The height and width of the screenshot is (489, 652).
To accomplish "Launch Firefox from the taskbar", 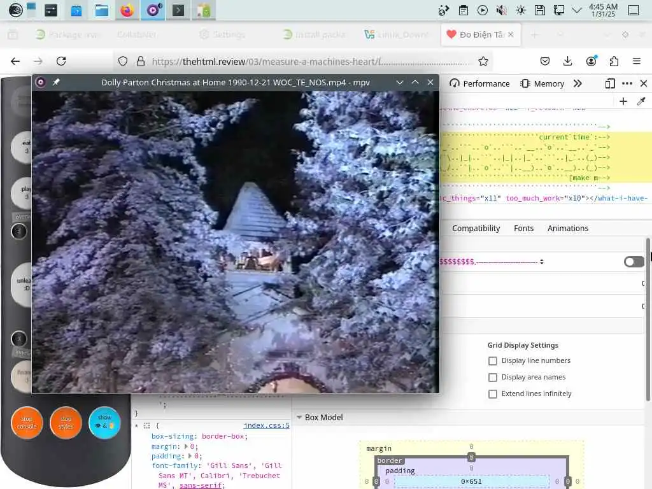I will point(127,10).
